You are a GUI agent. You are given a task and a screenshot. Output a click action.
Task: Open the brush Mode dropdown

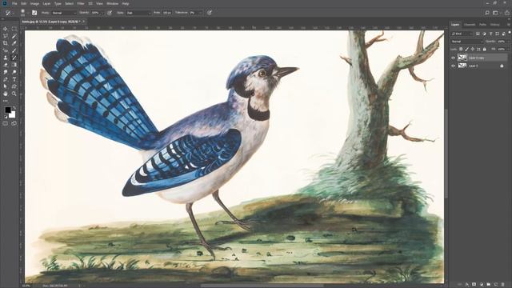(64, 13)
